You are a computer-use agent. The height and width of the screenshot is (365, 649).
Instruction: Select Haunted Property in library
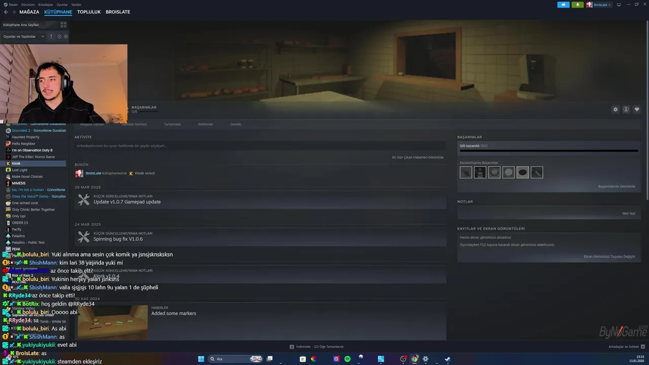click(x=25, y=137)
